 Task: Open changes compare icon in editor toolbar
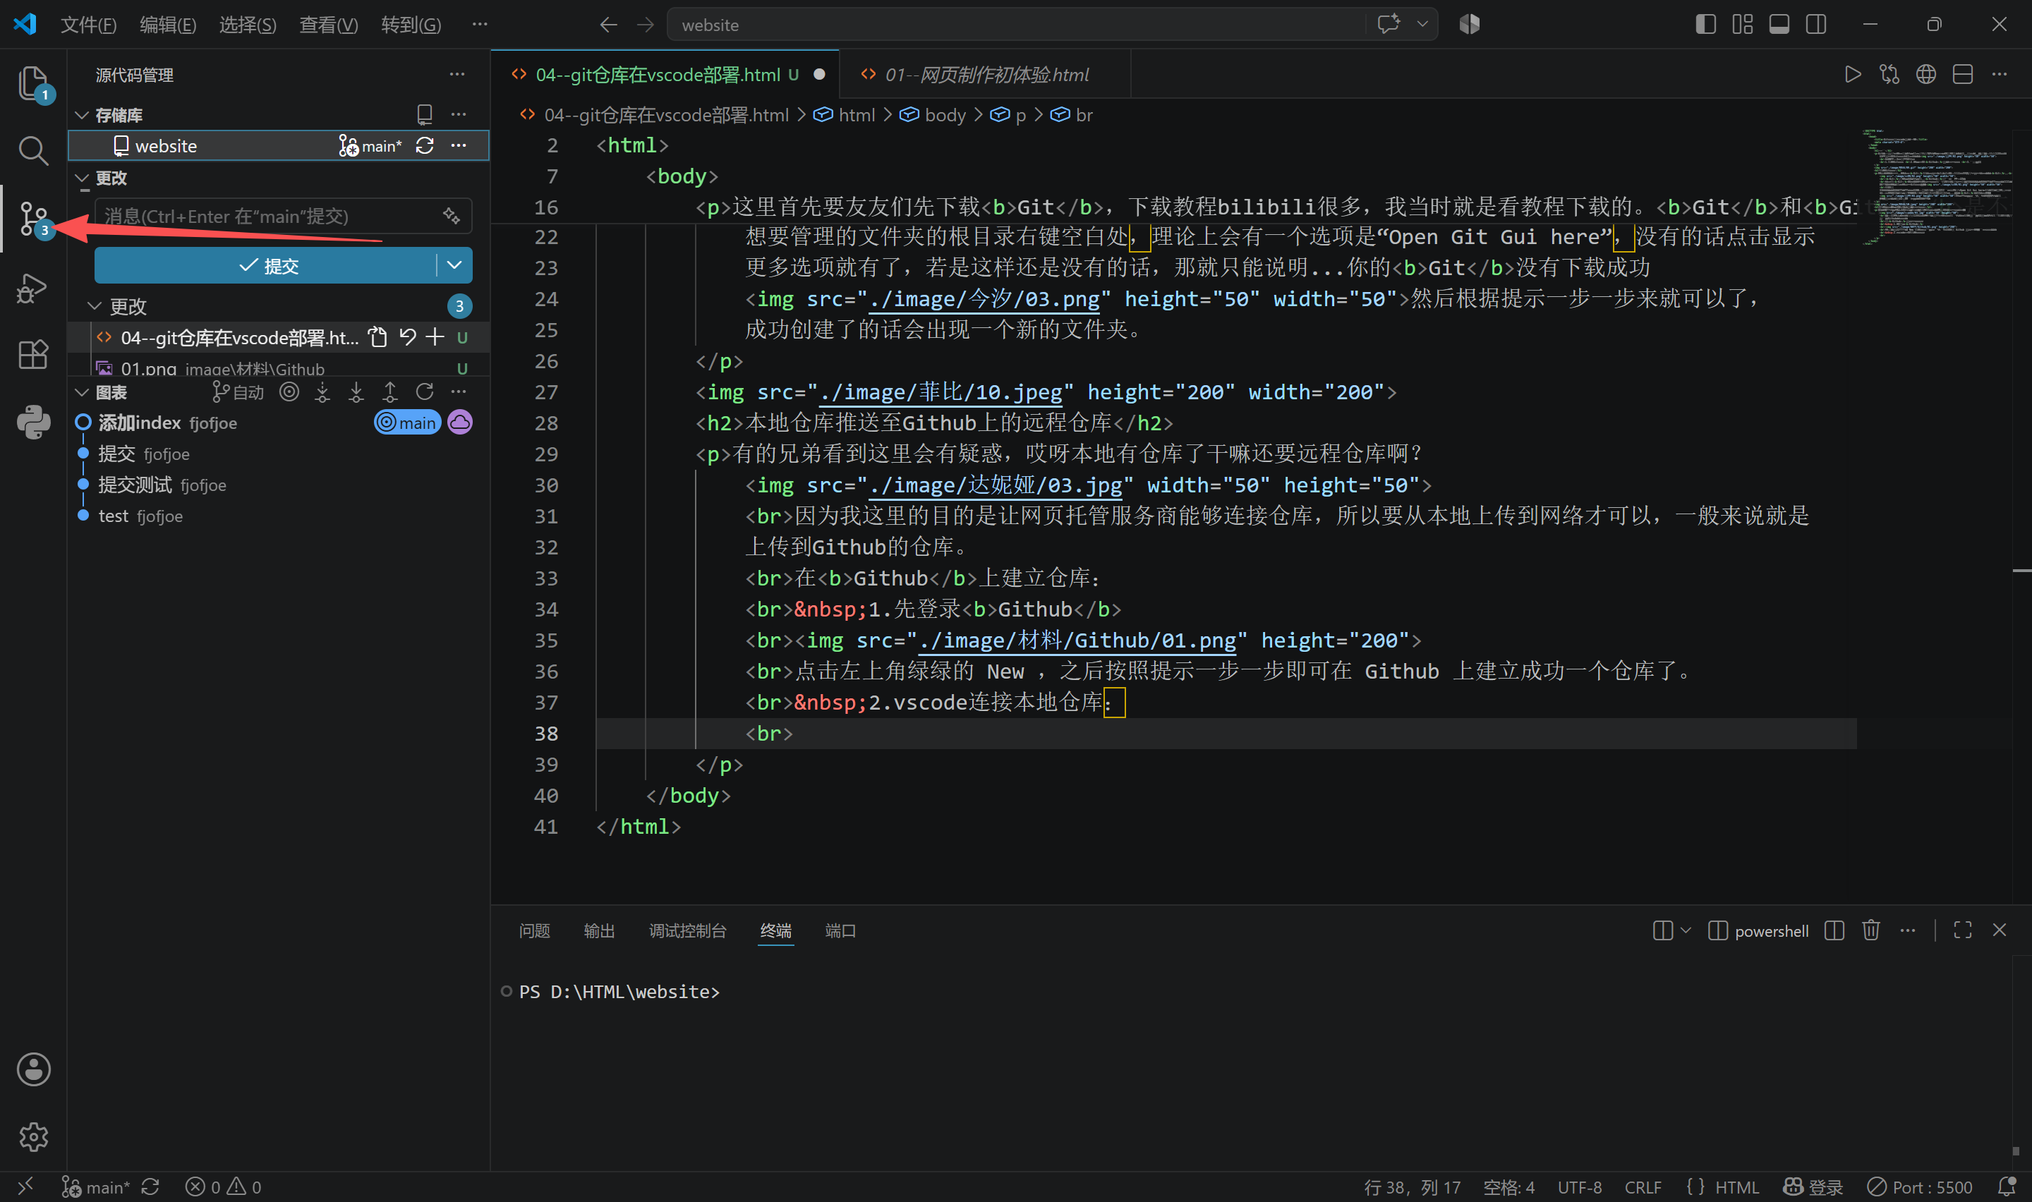1889,75
